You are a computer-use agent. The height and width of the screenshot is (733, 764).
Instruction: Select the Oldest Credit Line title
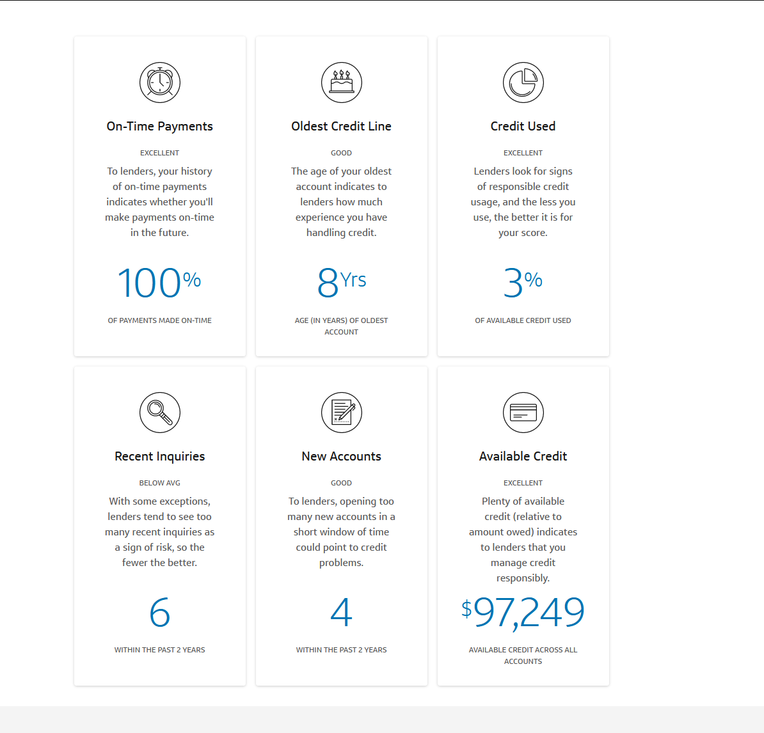341,127
